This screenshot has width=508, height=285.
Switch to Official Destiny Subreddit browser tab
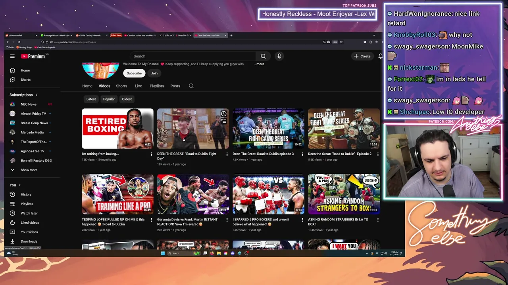91,35
